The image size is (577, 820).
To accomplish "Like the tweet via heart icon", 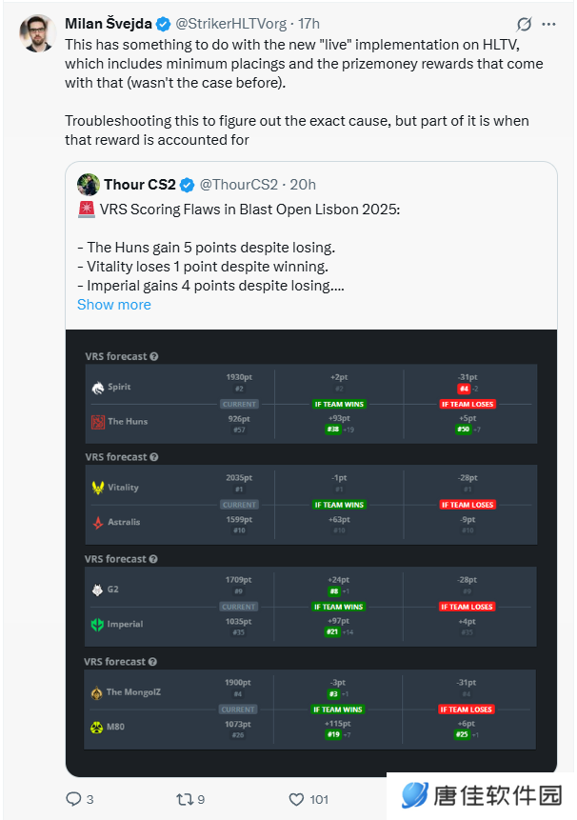I will [x=296, y=798].
